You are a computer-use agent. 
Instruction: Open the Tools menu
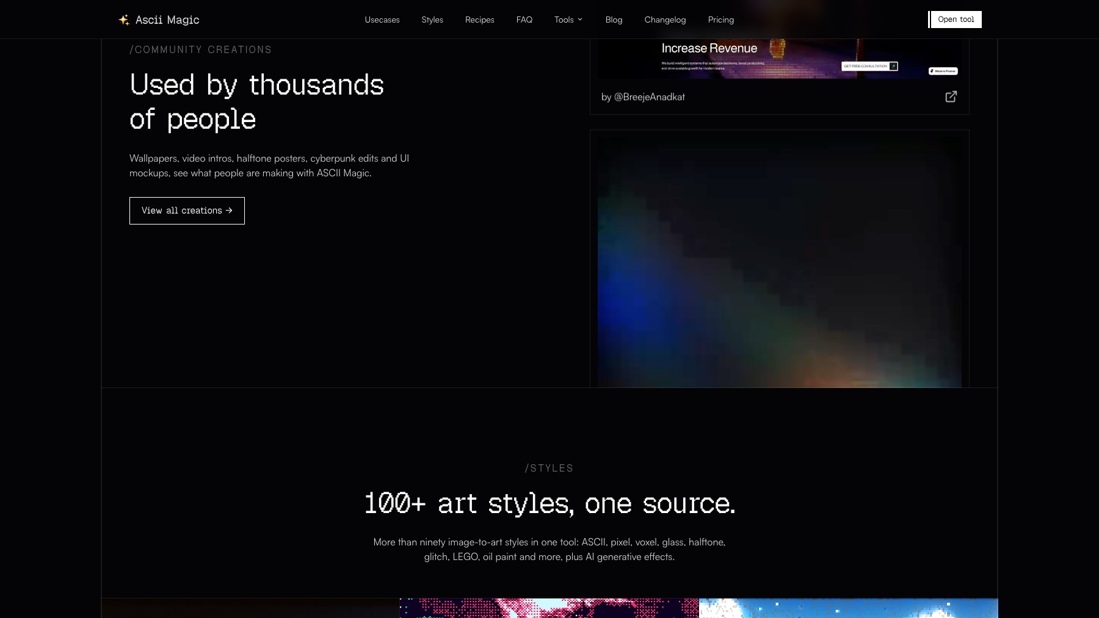(568, 20)
